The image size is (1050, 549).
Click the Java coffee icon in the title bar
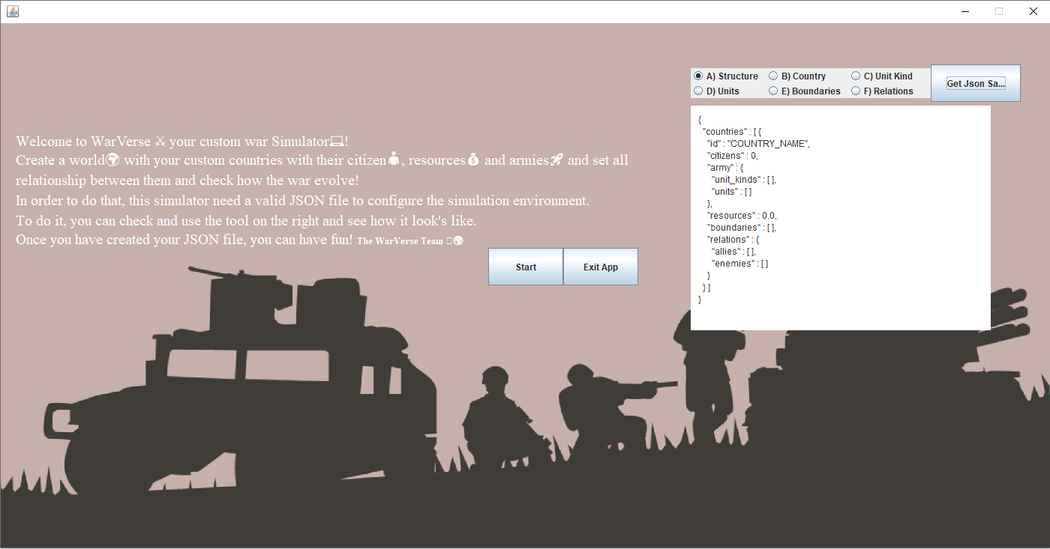point(11,11)
